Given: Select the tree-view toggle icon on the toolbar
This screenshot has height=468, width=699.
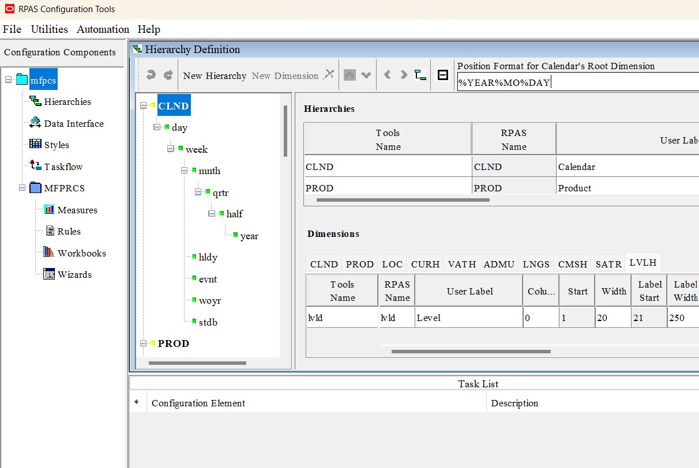Looking at the screenshot, I should (420, 75).
